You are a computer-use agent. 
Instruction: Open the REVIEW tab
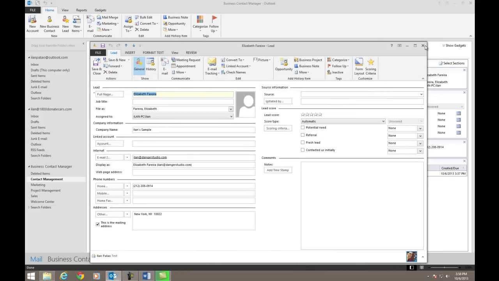click(191, 53)
